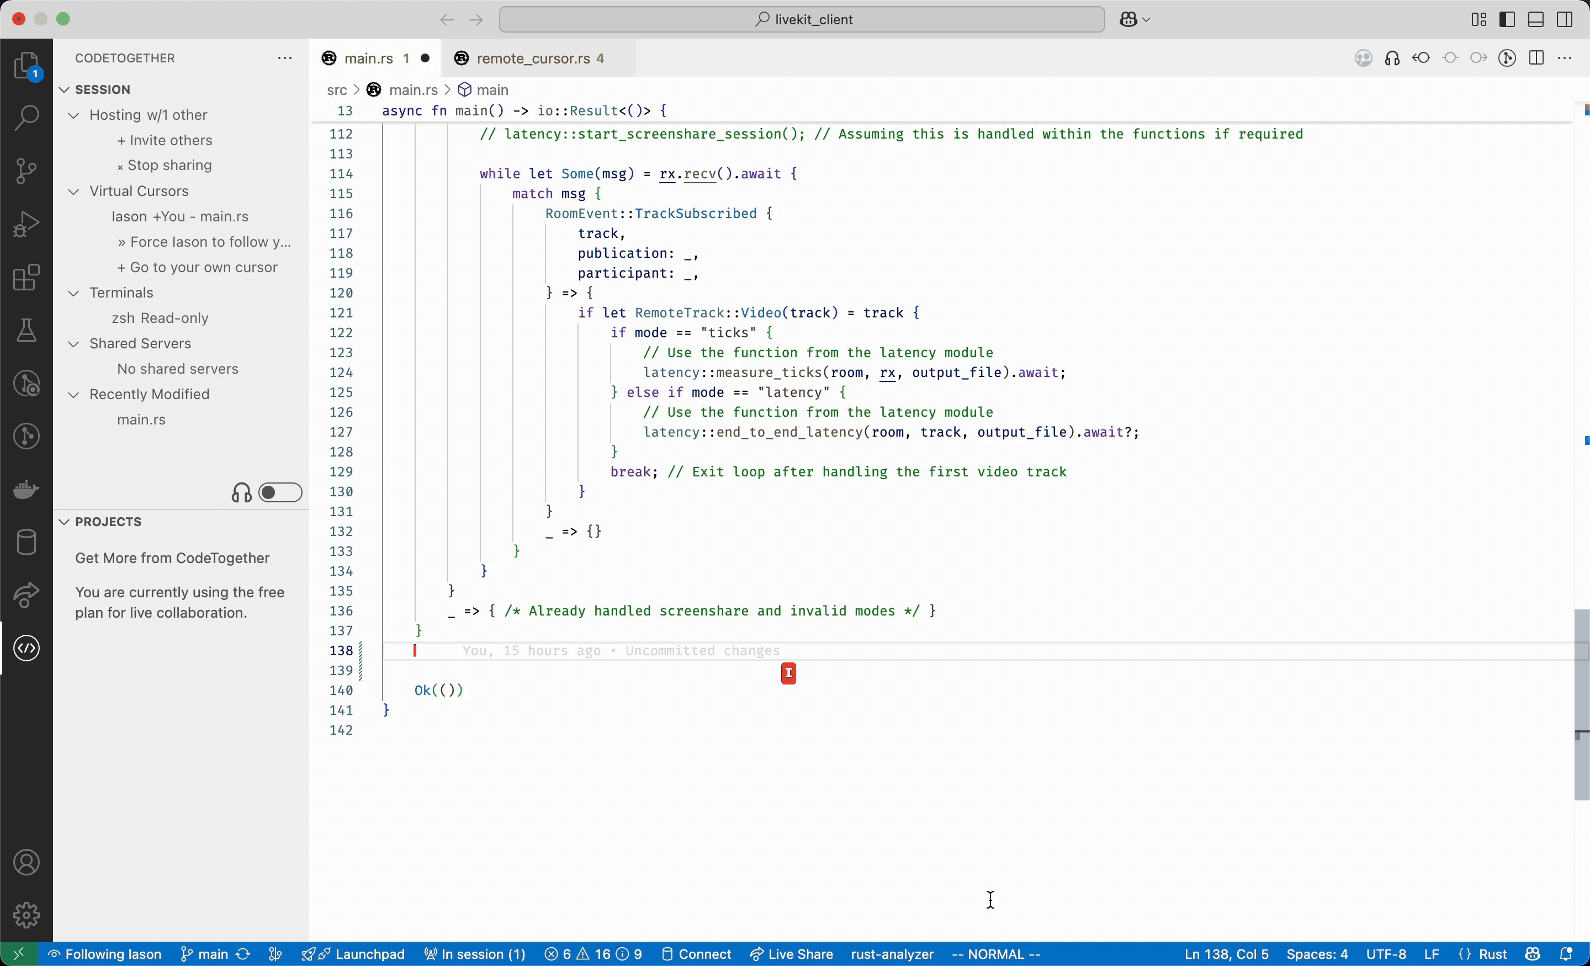Screen dimensions: 1590x966
Task: Click In session (1) status item
Action: coord(475,954)
